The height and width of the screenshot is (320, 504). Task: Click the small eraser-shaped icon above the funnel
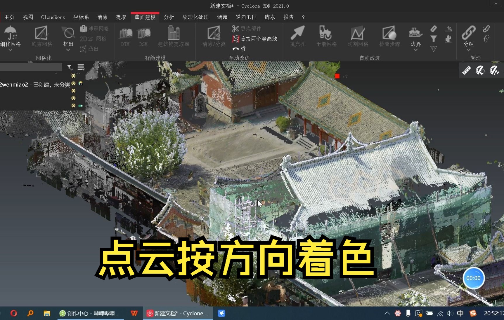click(x=434, y=29)
